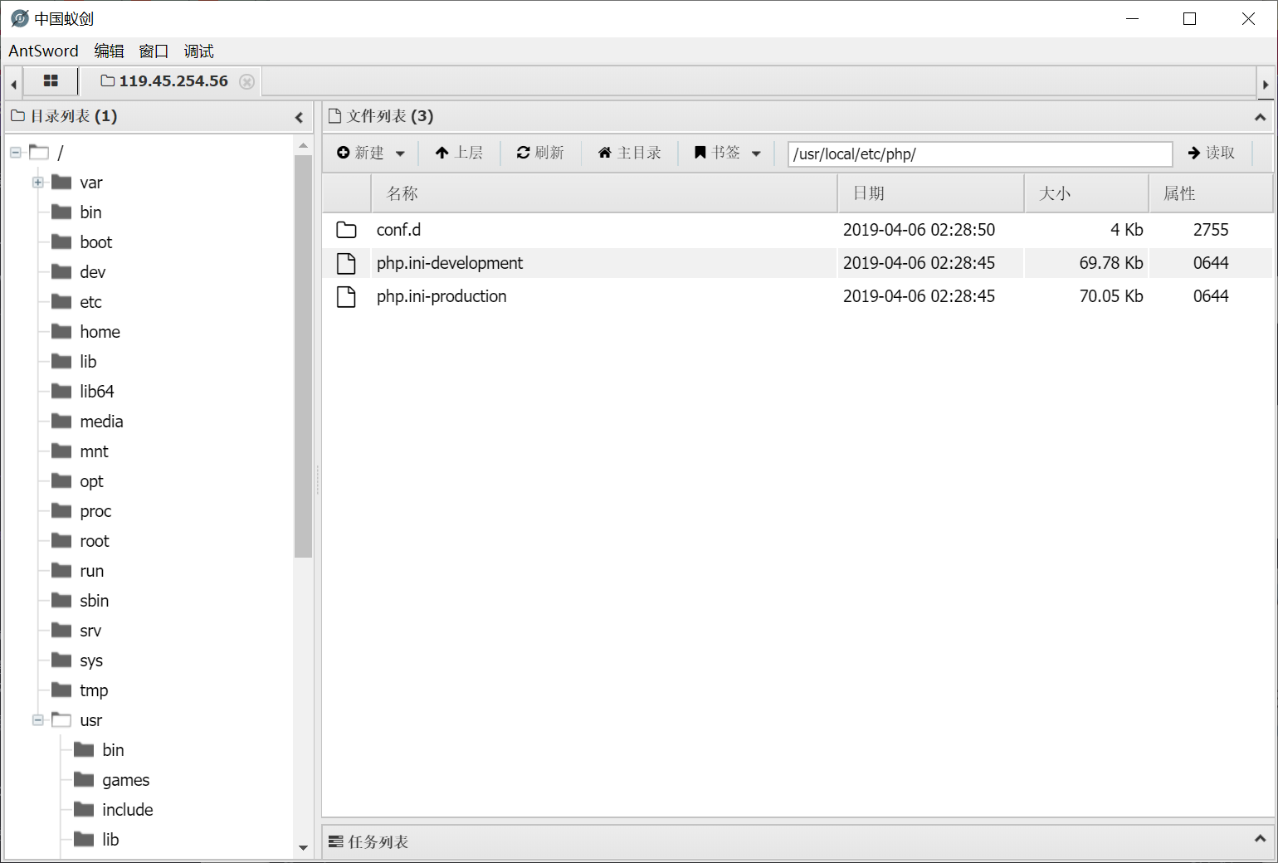This screenshot has height=863, width=1278.
Task: Click the conf.d folder icon
Action: (347, 229)
